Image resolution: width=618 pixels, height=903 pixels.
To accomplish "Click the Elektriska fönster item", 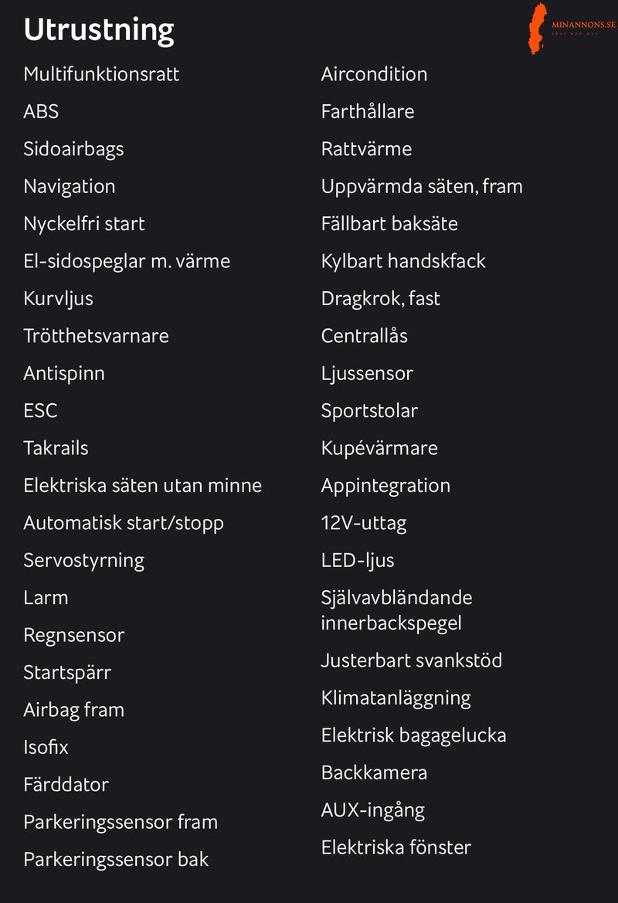I will [x=396, y=847].
